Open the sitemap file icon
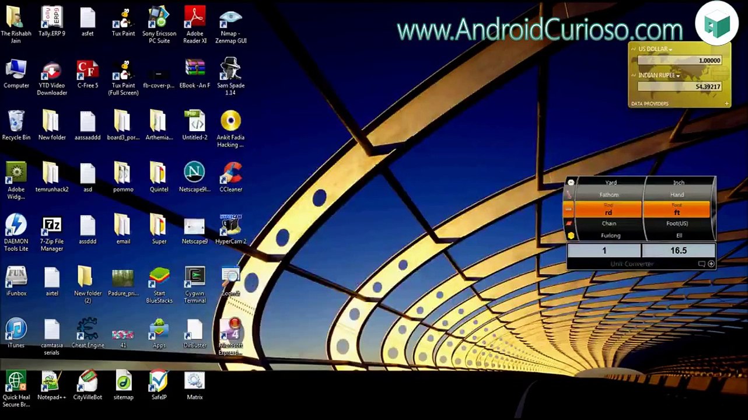 123,385
